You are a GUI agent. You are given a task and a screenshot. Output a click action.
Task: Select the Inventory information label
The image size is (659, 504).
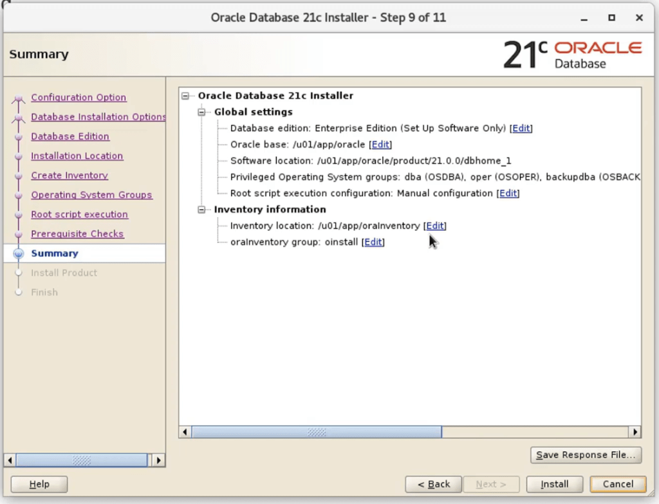click(270, 210)
